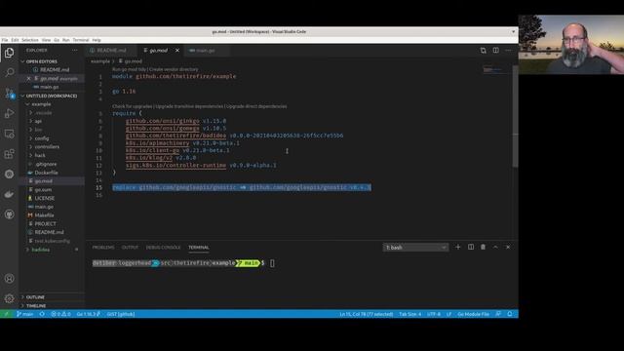Click the editor vertical scrollbar

point(516,115)
